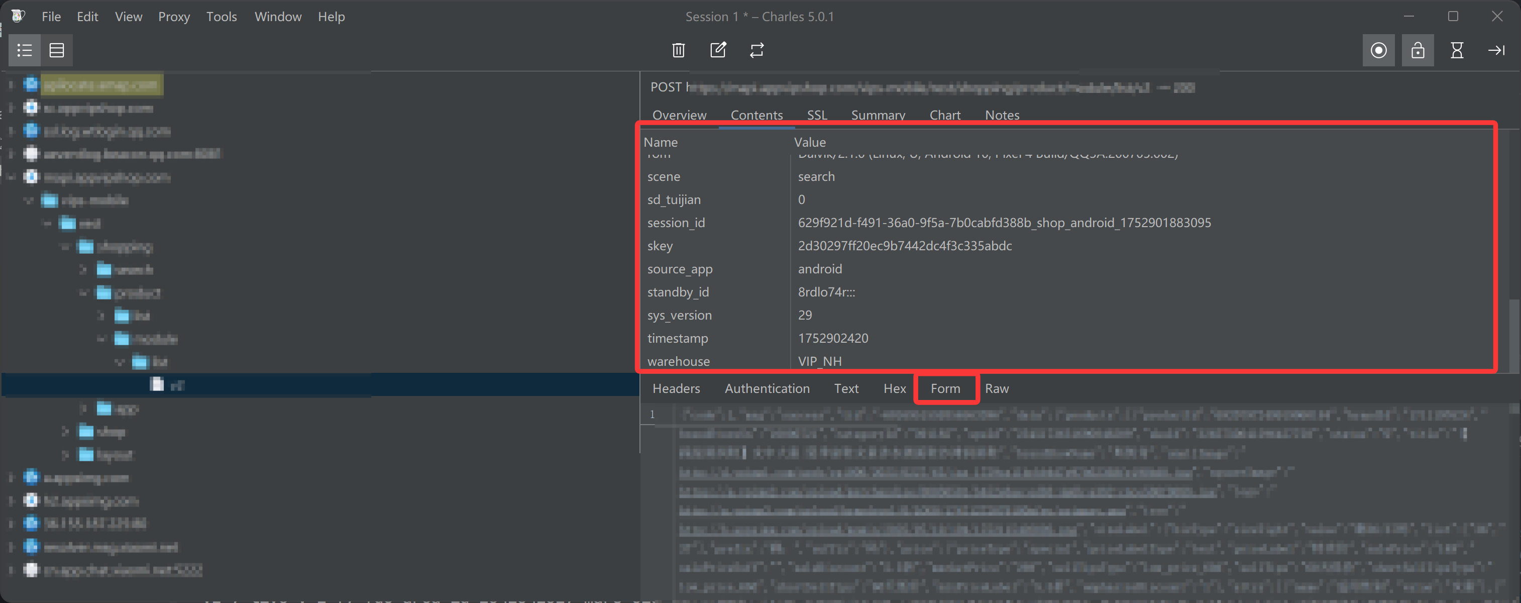Click line number 1 in response gutter
The width and height of the screenshot is (1521, 603).
pyautogui.click(x=652, y=415)
